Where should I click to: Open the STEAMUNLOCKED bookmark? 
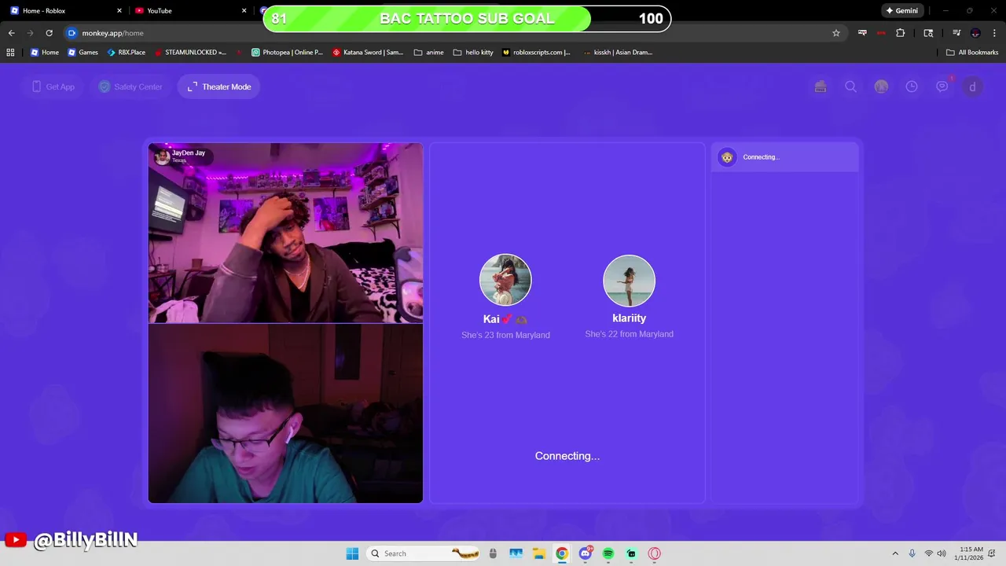(189, 52)
